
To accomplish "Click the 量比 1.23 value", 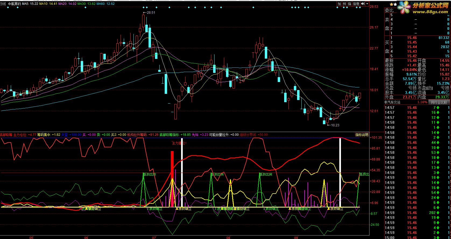I will point(445,79).
